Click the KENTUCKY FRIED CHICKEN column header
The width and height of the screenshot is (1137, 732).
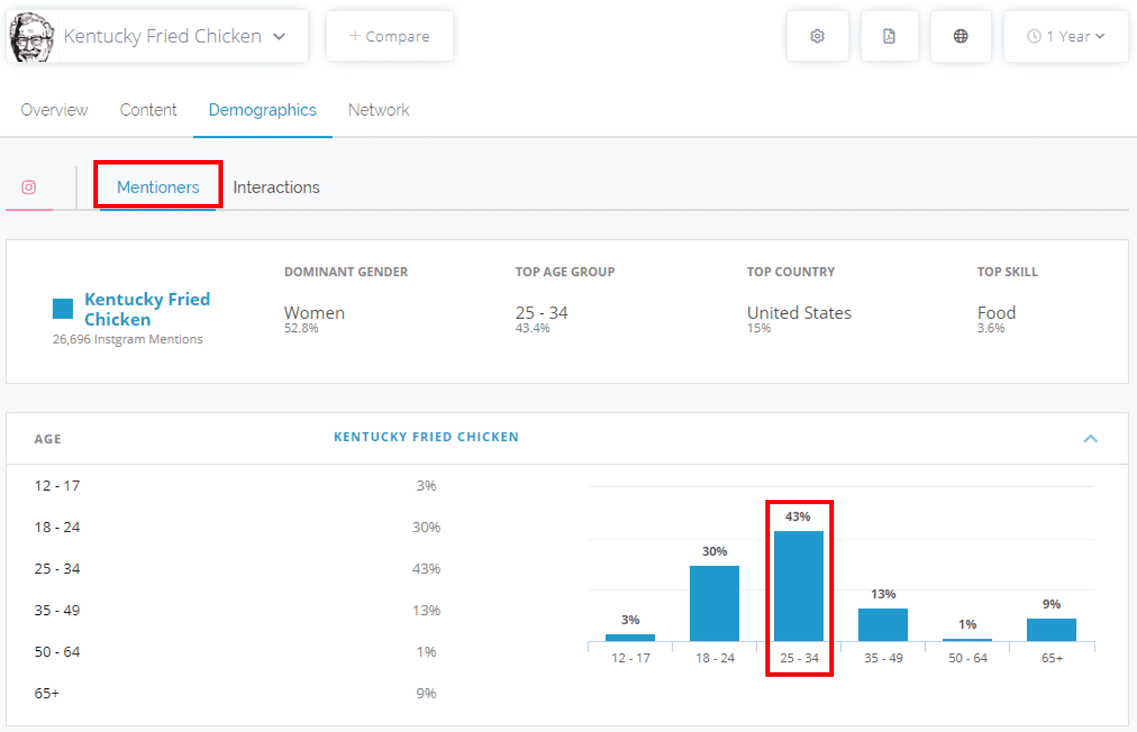tap(426, 437)
